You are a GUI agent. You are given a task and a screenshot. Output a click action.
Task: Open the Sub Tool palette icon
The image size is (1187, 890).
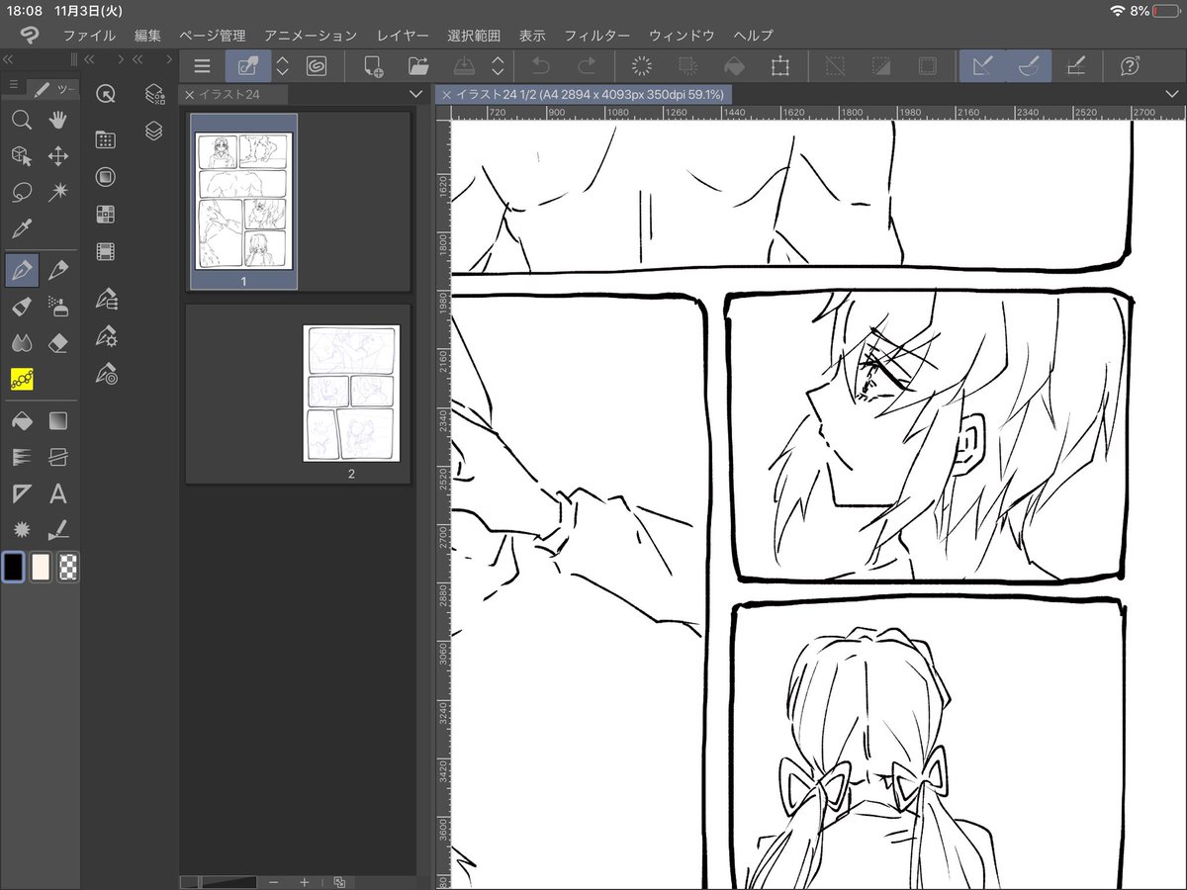click(x=106, y=299)
